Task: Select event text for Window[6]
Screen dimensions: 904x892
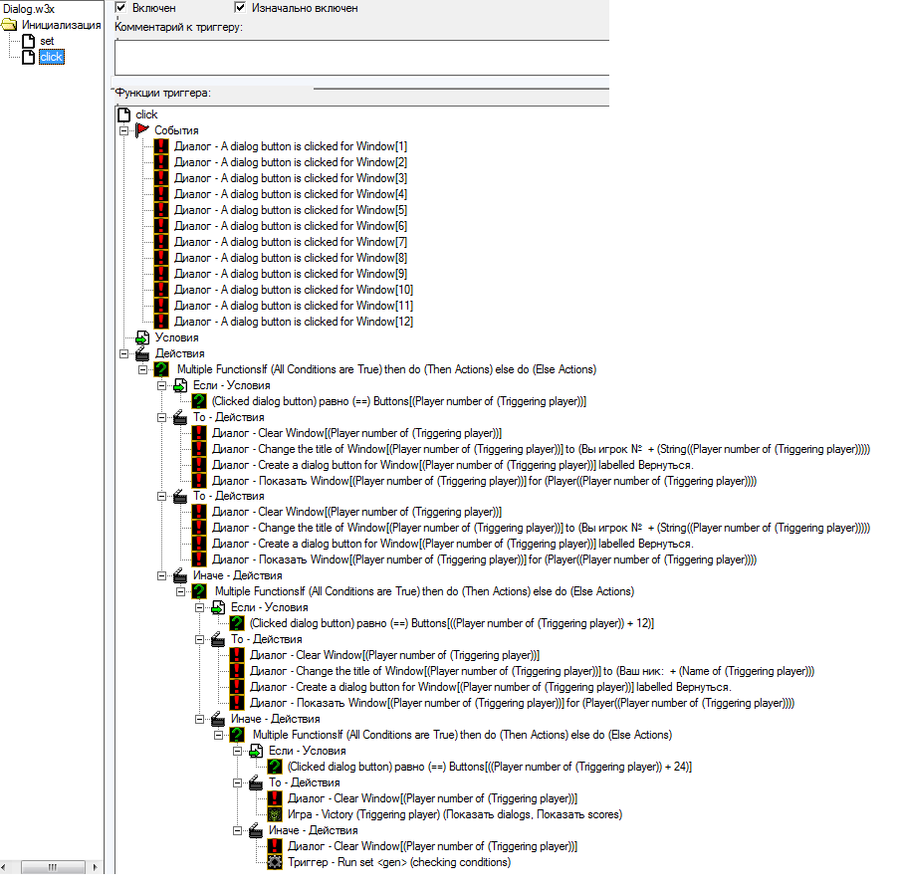Action: coord(291,226)
